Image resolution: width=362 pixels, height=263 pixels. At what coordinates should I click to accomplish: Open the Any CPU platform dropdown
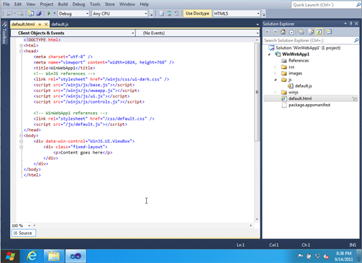tap(145, 14)
